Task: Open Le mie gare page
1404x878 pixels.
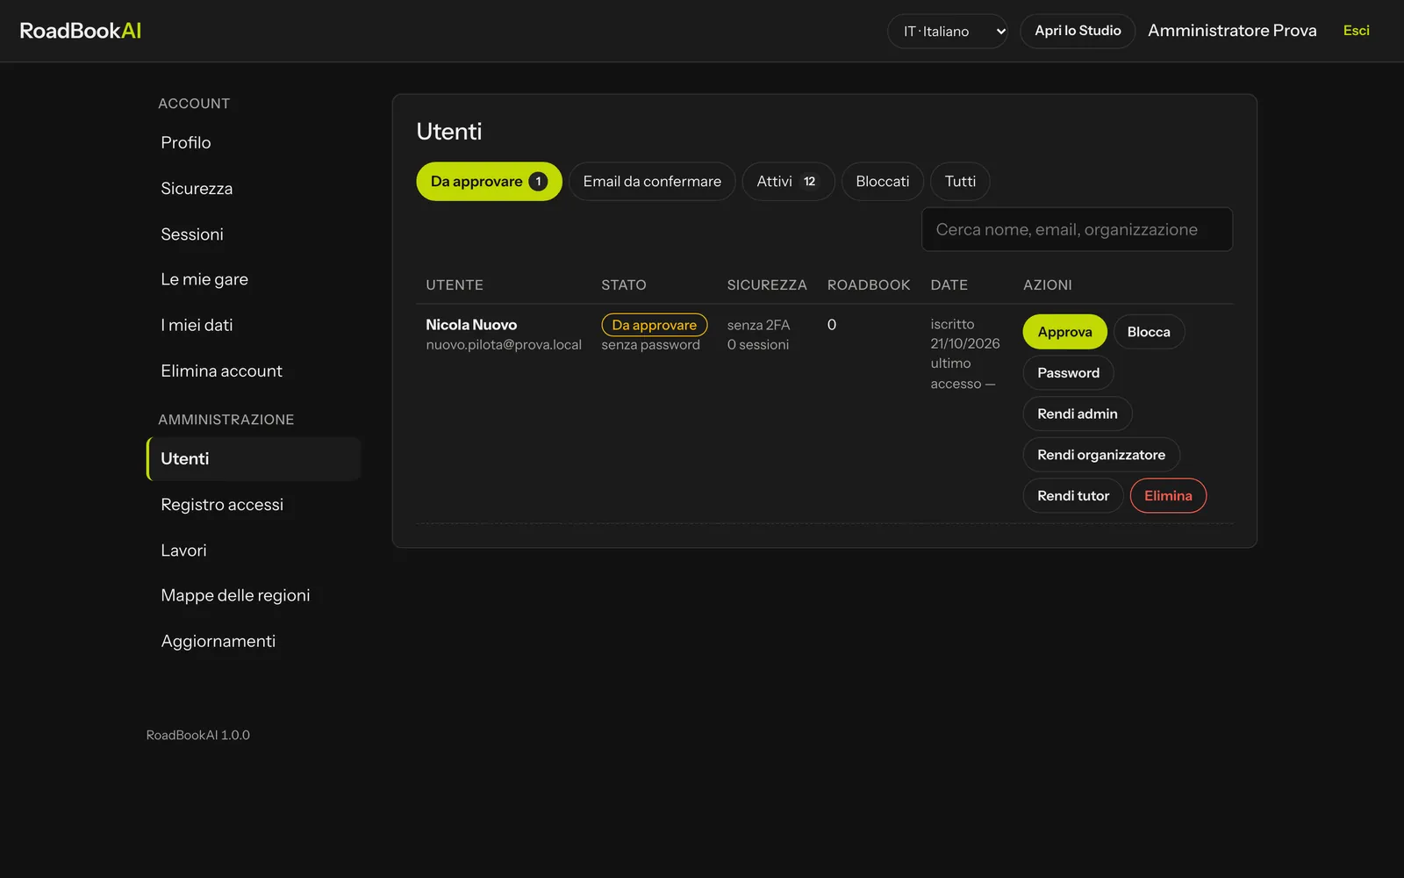Action: pyautogui.click(x=254, y=279)
